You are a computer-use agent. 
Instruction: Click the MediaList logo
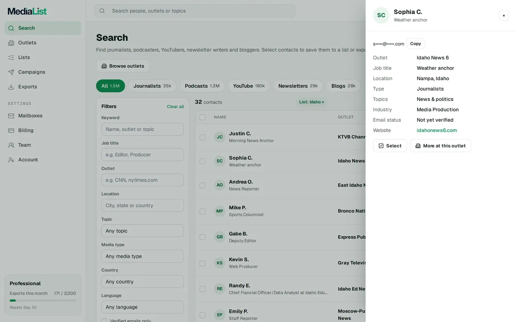[27, 11]
